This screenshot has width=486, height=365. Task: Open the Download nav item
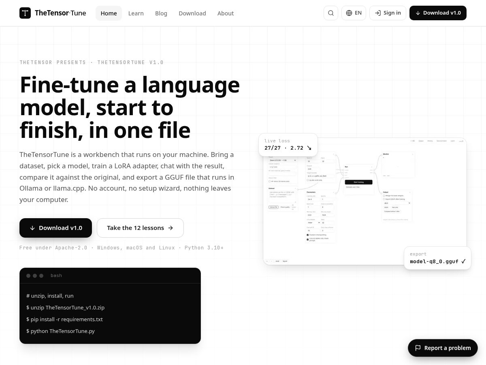tap(192, 13)
